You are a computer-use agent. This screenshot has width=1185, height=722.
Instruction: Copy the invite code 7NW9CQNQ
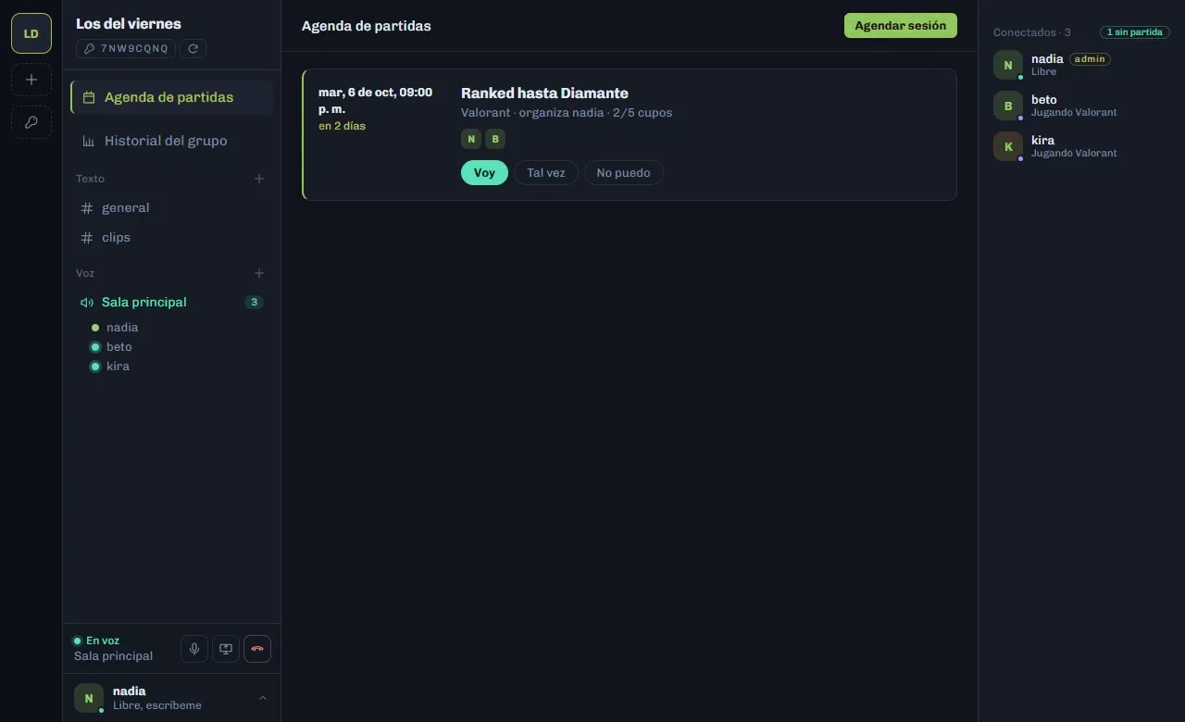coord(126,48)
